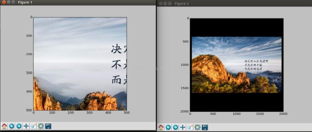This screenshot has height=132, width=312.
Task: Go forward to next view in Figure 2
Action: tap(175, 127)
